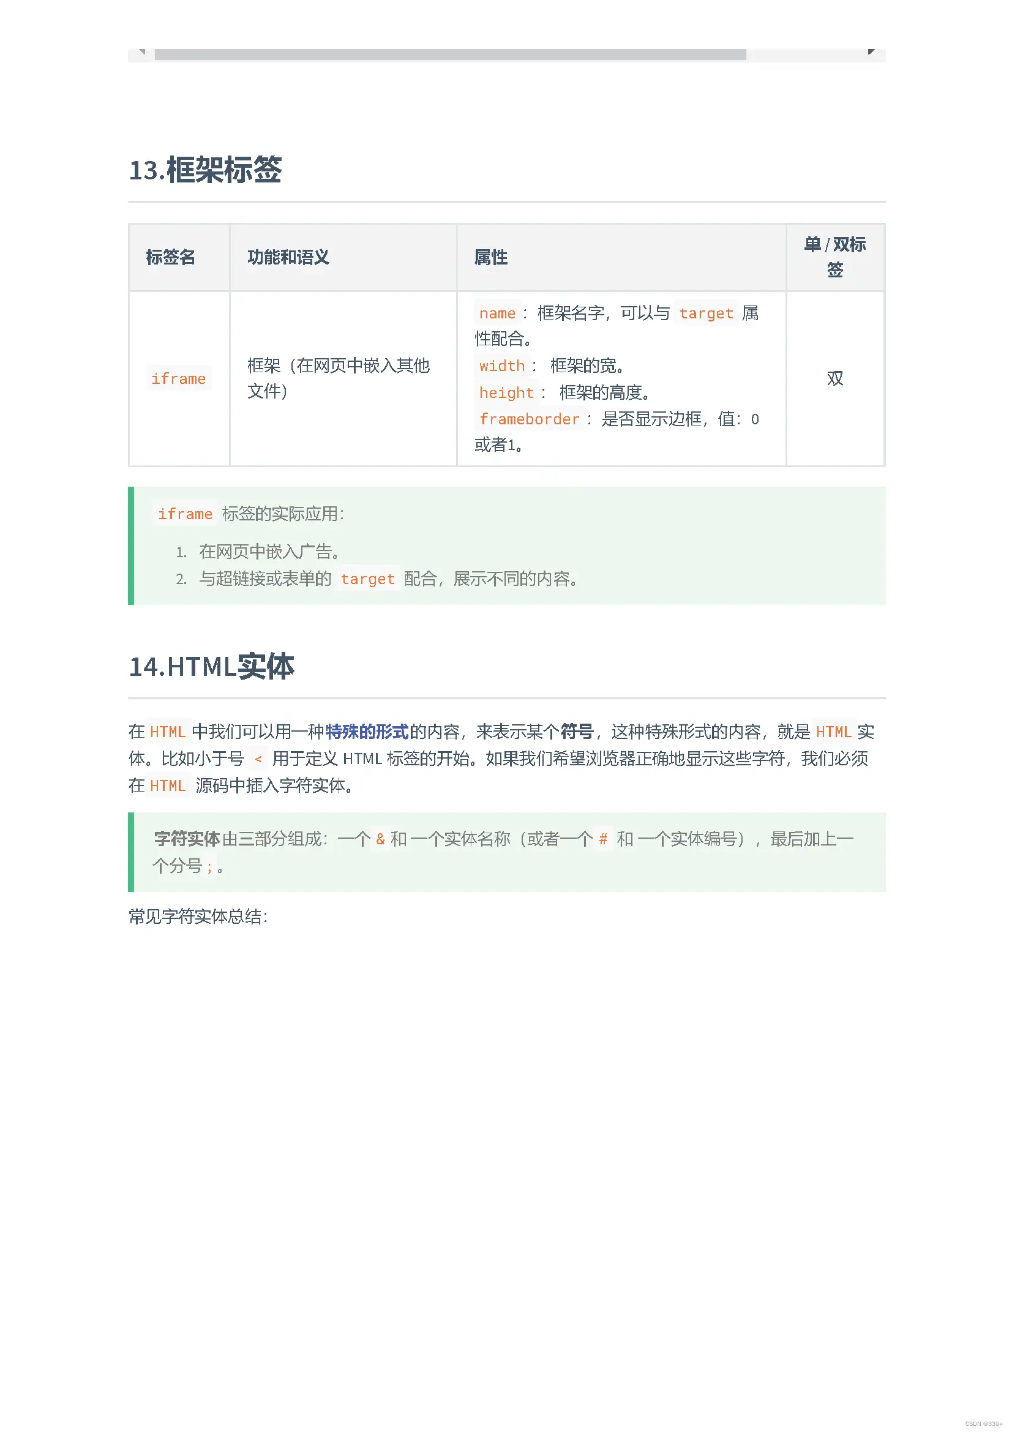Click the iframe code cell in table

click(178, 378)
